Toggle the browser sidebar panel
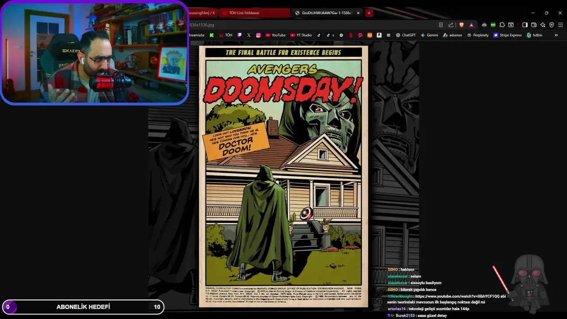The image size is (567, 319). 525,25
